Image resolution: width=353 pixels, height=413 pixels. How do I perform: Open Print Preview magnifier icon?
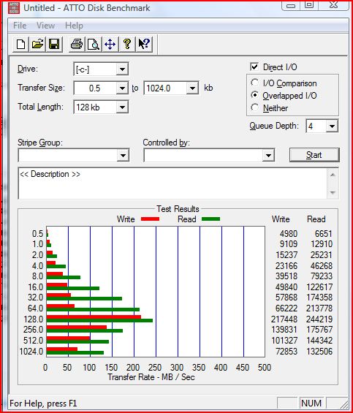[x=94, y=44]
